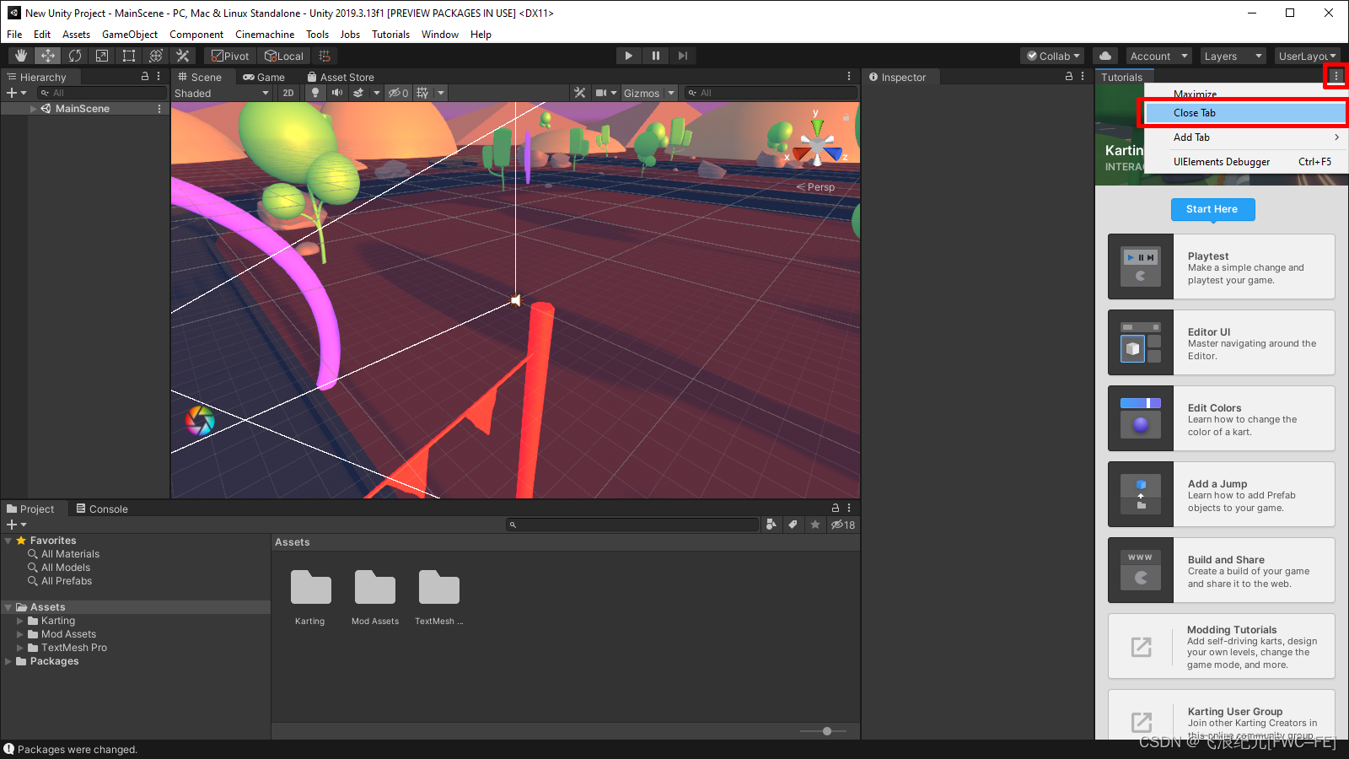Open the custom editor tools
This screenshot has height=759, width=1349.
183,56
